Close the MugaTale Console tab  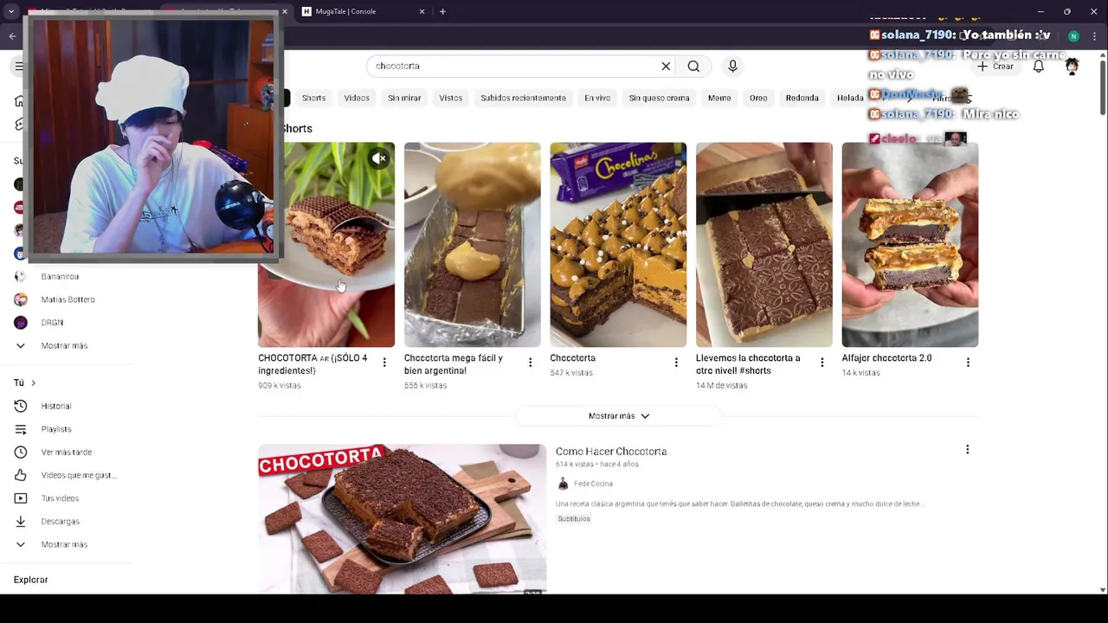point(422,11)
